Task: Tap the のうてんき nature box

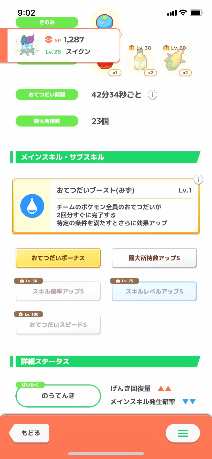Action: coord(58,396)
